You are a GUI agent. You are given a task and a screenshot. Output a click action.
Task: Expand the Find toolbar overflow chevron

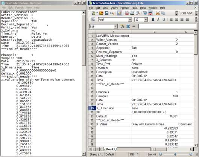[x=196, y=13]
